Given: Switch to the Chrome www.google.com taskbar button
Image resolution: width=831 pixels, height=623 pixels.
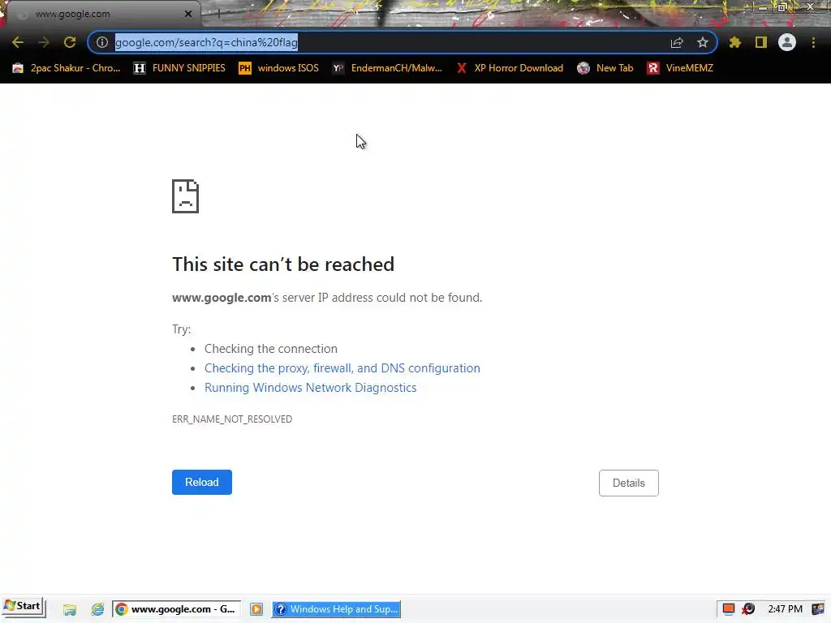Looking at the screenshot, I should 176,609.
